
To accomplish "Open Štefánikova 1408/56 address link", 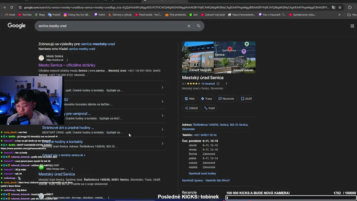I will (x=215, y=127).
